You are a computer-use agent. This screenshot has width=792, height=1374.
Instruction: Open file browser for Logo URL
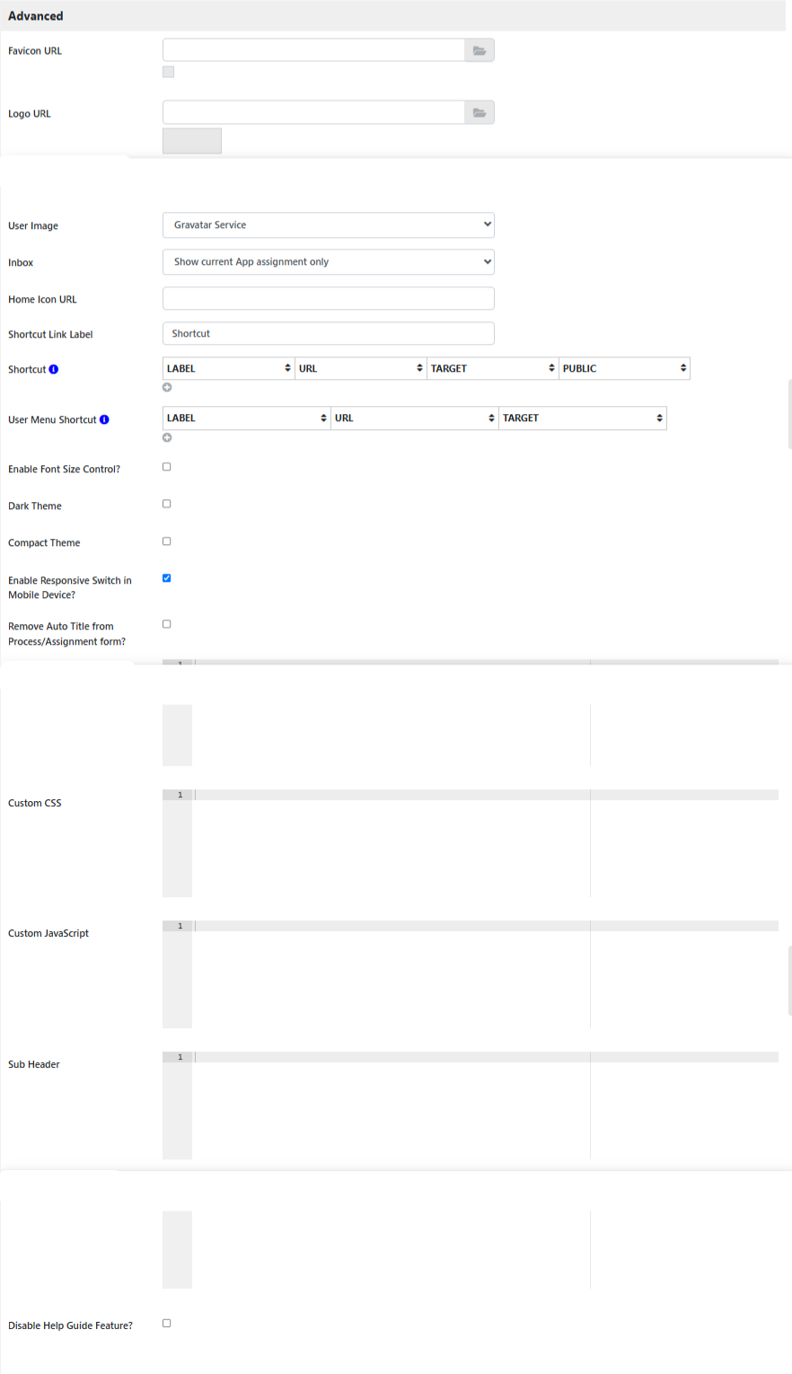coord(479,112)
